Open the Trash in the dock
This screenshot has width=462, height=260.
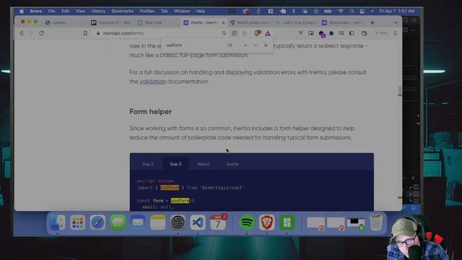[376, 222]
